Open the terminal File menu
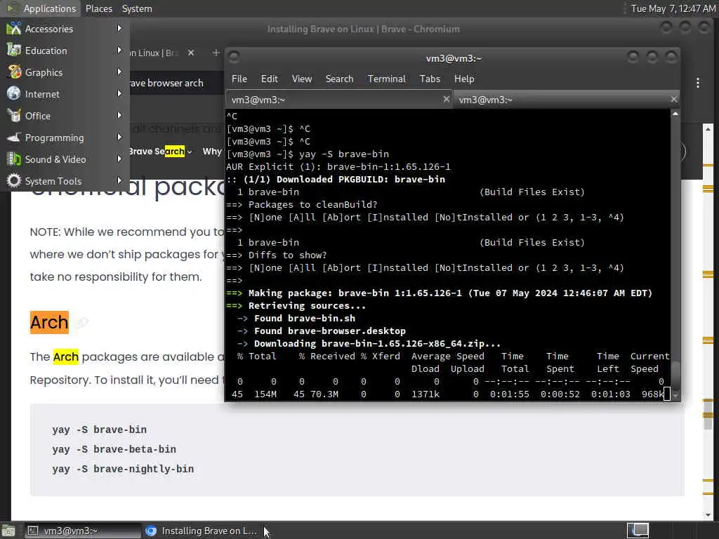 click(x=239, y=79)
